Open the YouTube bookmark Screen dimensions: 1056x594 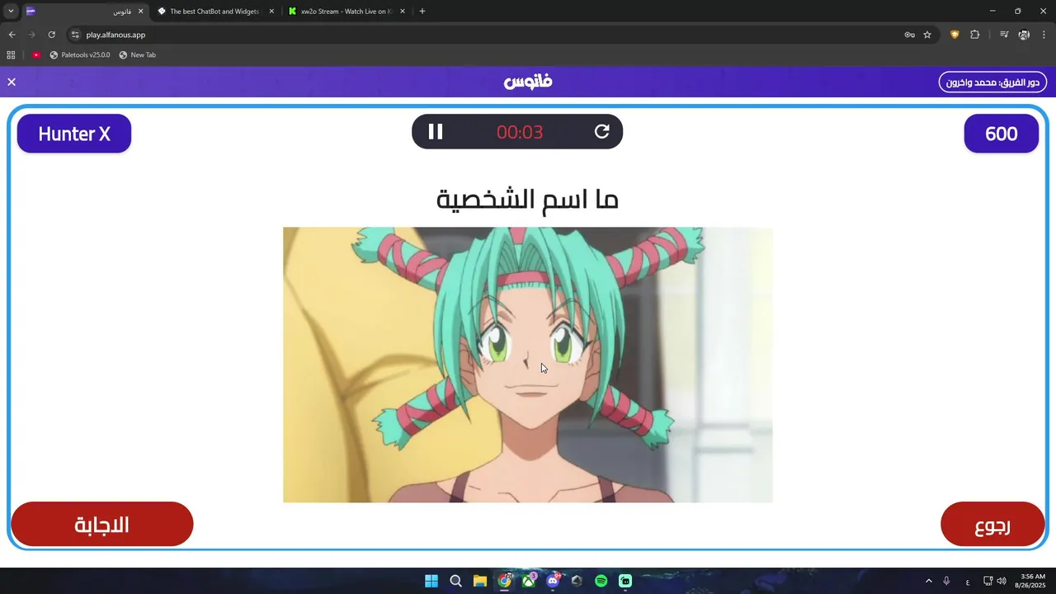(x=36, y=55)
